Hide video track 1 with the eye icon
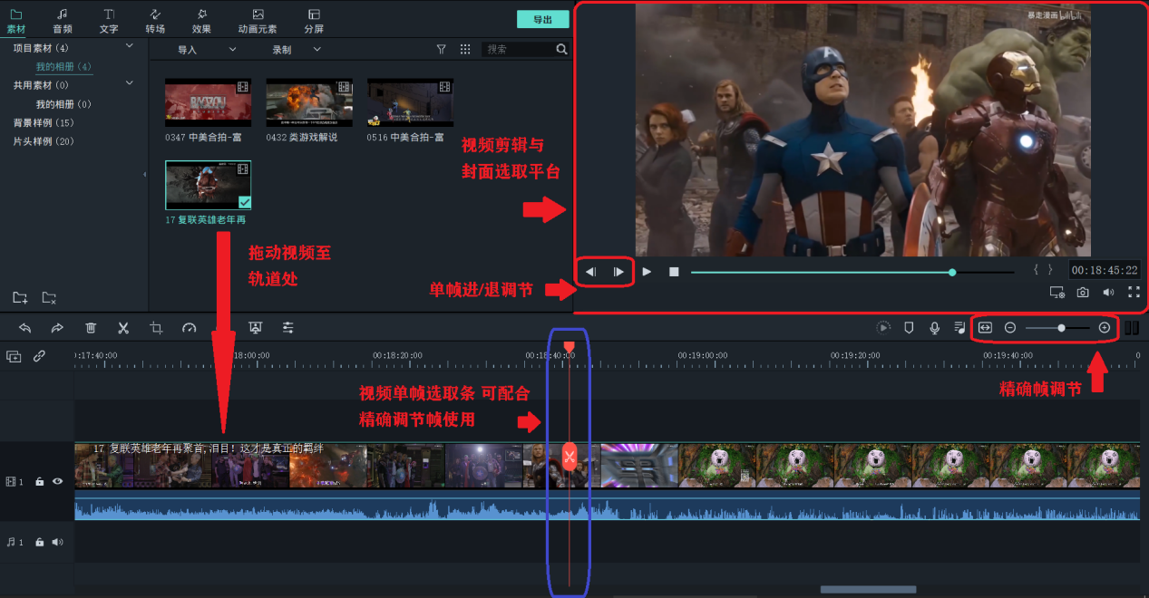Viewport: 1149px width, 598px height. pyautogui.click(x=58, y=482)
